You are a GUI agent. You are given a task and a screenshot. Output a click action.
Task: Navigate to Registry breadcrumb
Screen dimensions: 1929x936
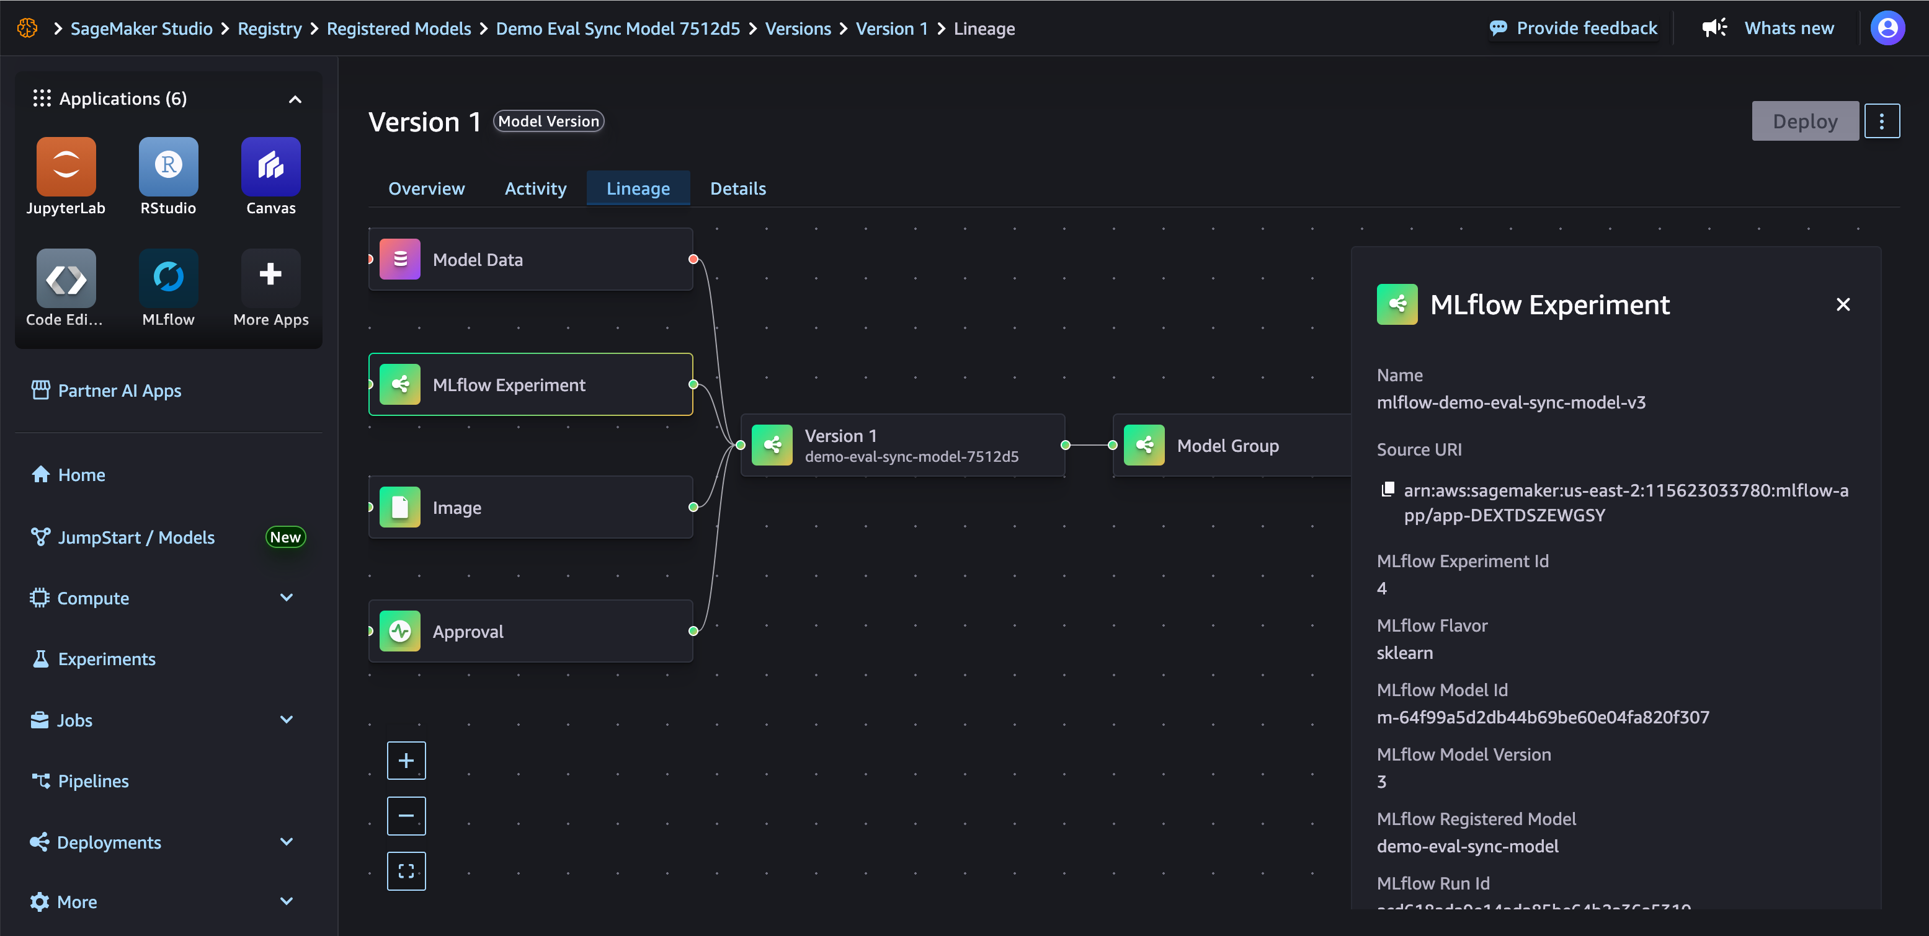click(x=270, y=29)
